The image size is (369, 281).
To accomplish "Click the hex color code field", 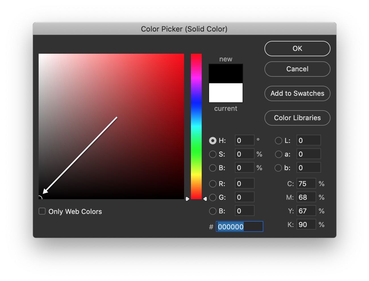I will click(239, 227).
